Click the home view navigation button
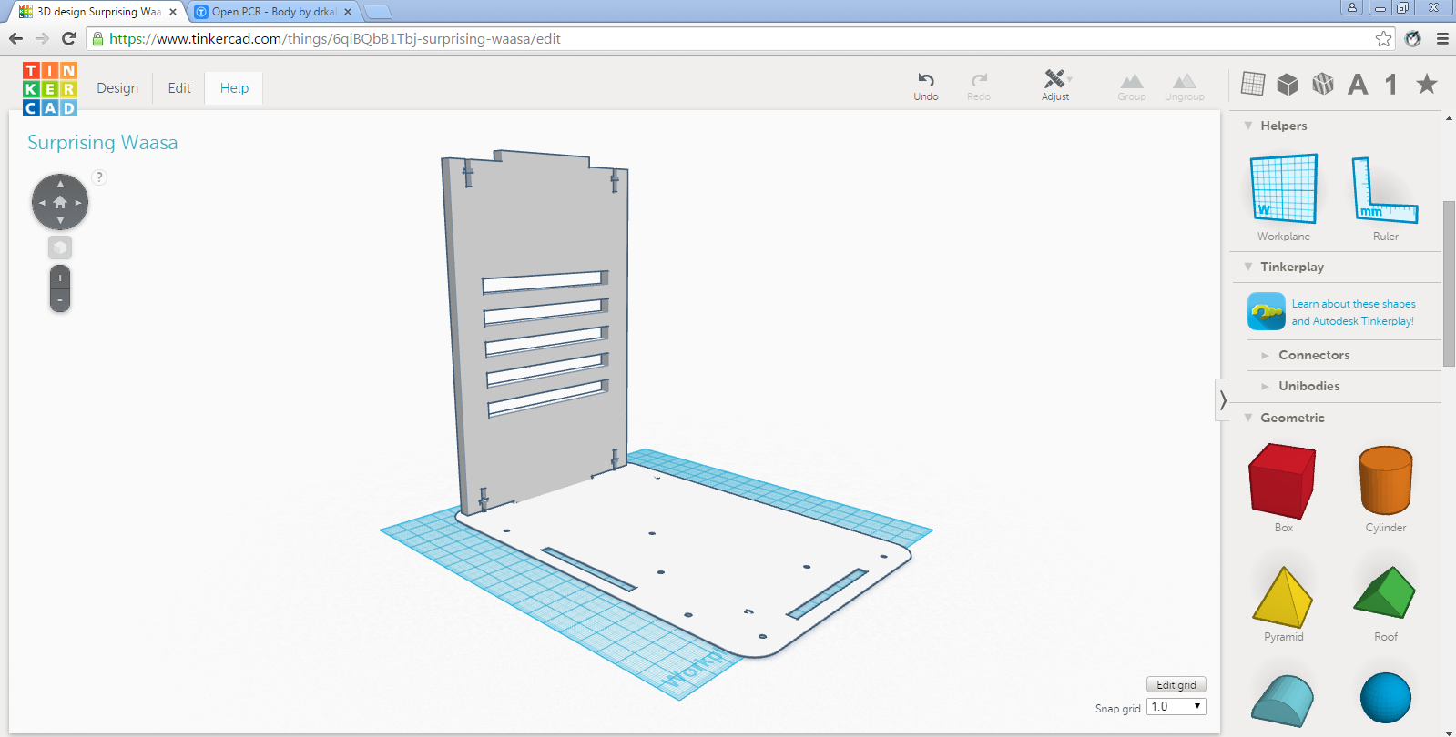The height and width of the screenshot is (737, 1456). click(x=60, y=202)
